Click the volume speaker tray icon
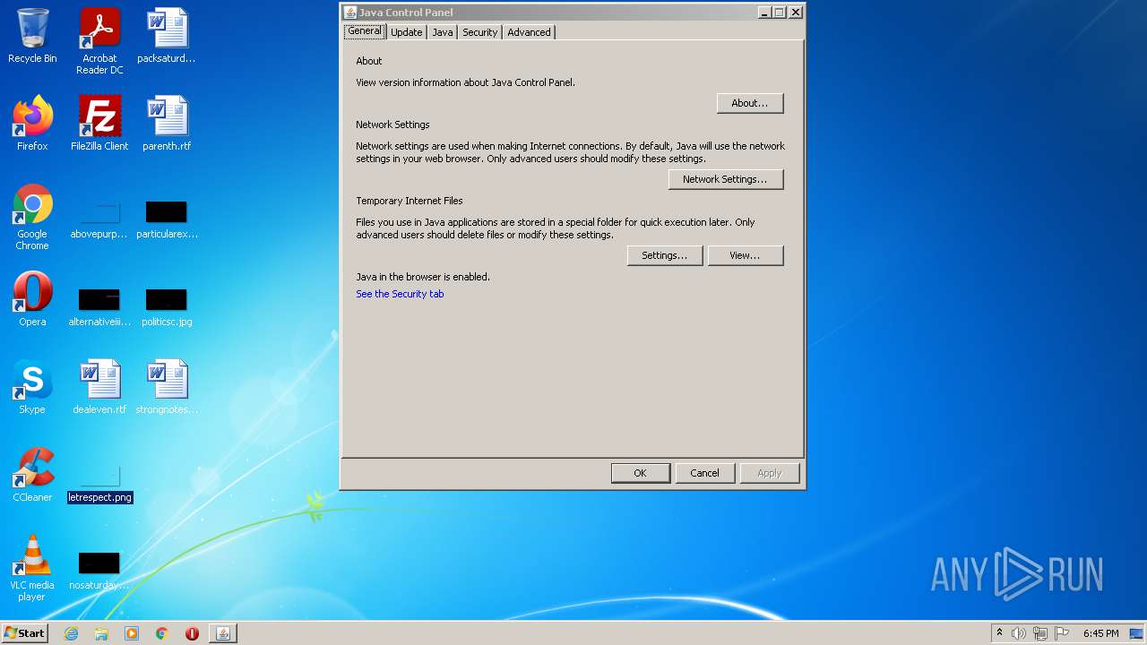This screenshot has height=645, width=1147. point(1019,633)
